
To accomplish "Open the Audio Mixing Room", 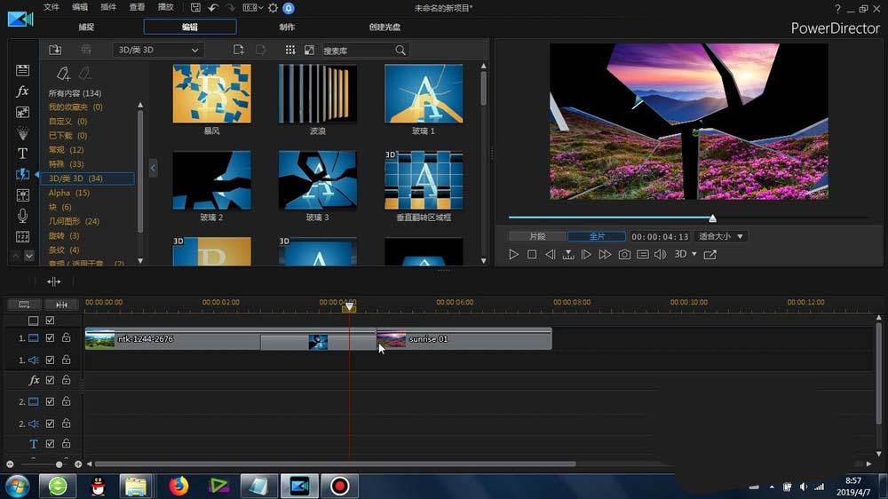I will pos(23,195).
